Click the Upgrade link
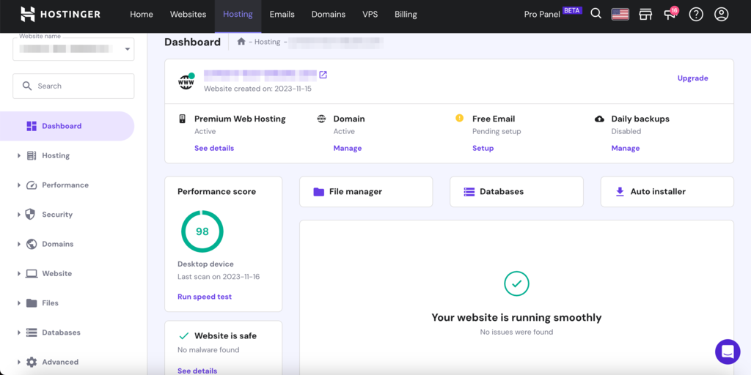The width and height of the screenshot is (751, 375). [692, 78]
